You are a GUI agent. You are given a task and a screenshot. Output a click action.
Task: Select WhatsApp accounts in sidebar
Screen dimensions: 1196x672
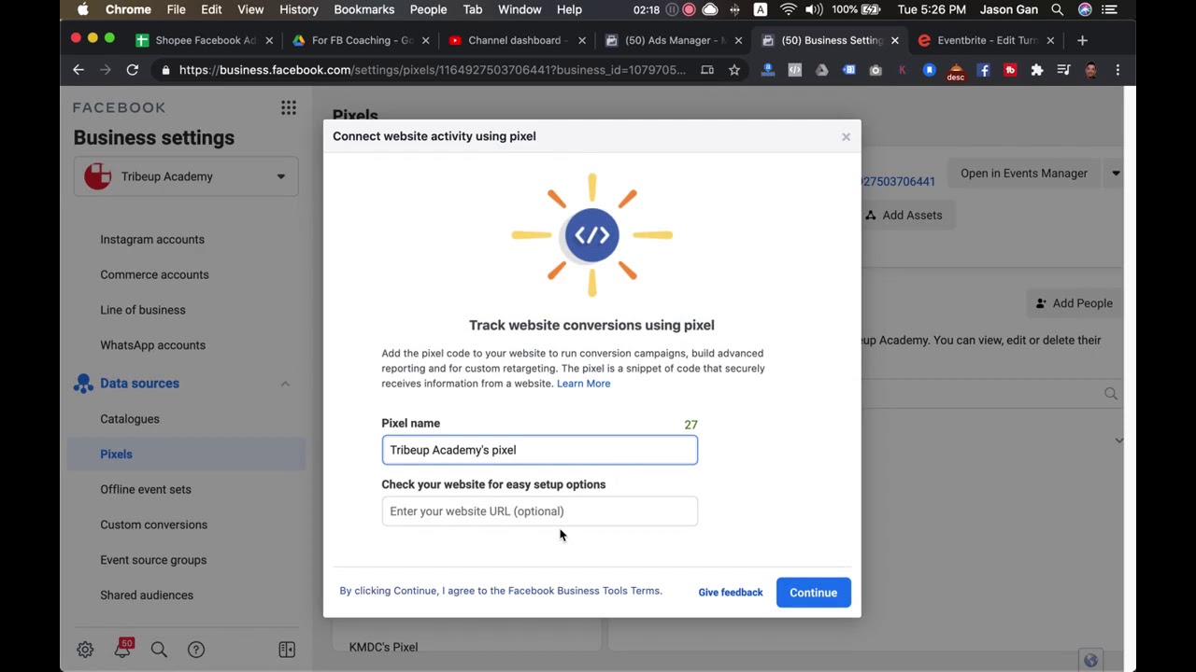point(152,345)
